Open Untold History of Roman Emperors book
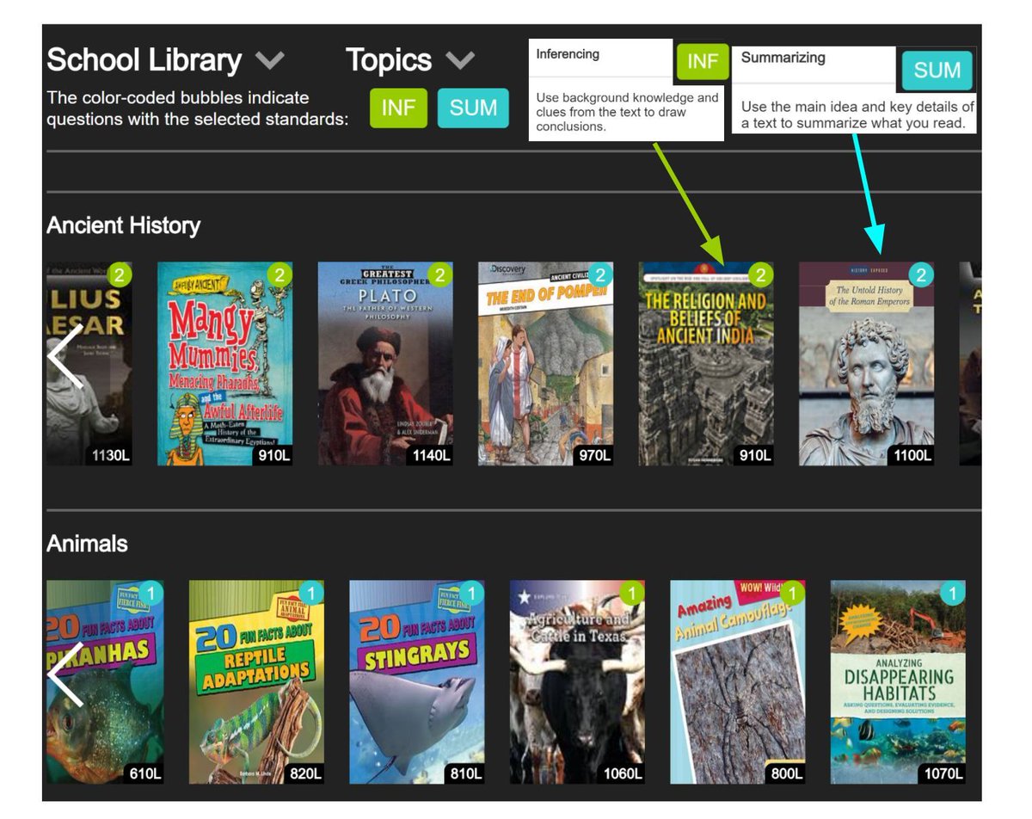Image resolution: width=1032 pixels, height=819 pixels. (867, 364)
